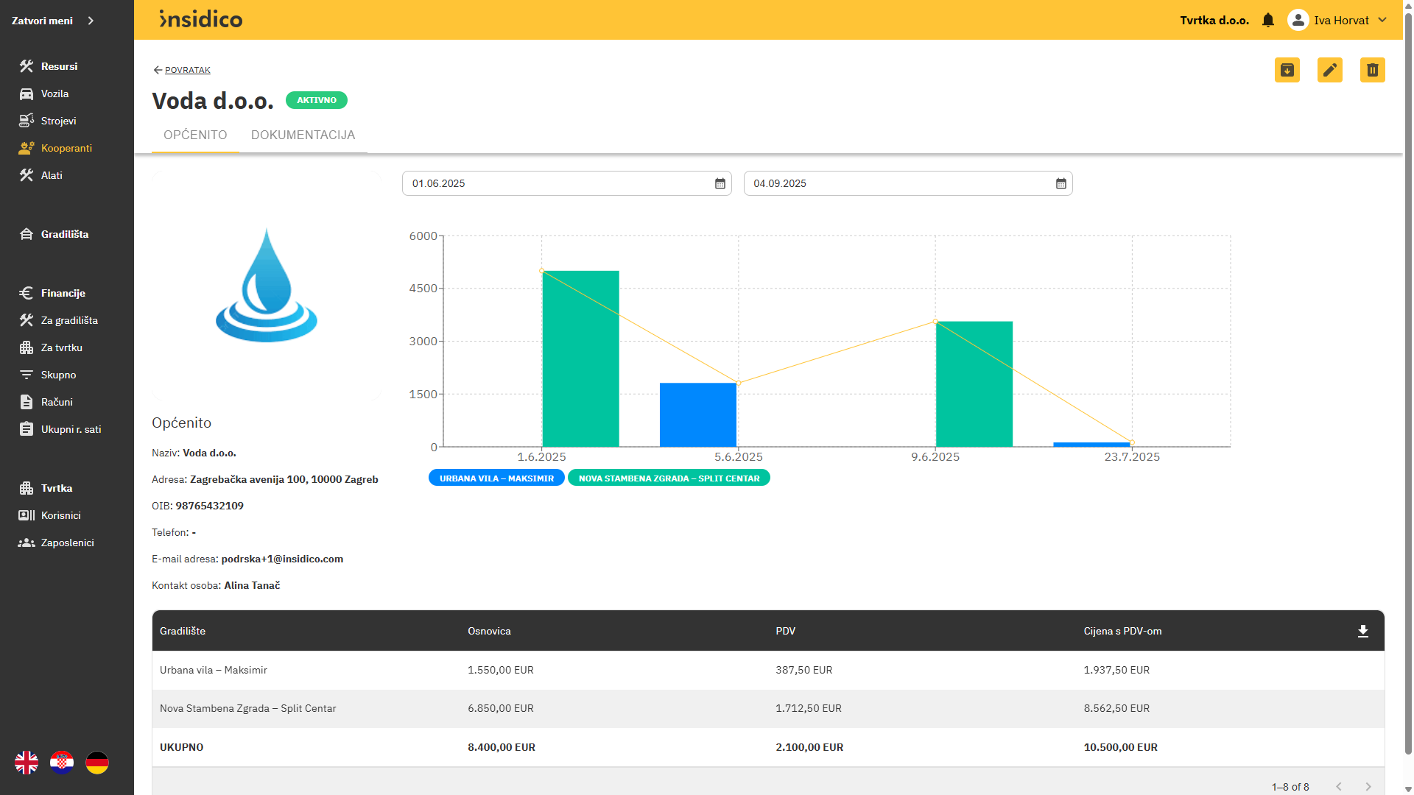Switch language to German flag
Image resolution: width=1414 pixels, height=795 pixels.
tap(97, 763)
